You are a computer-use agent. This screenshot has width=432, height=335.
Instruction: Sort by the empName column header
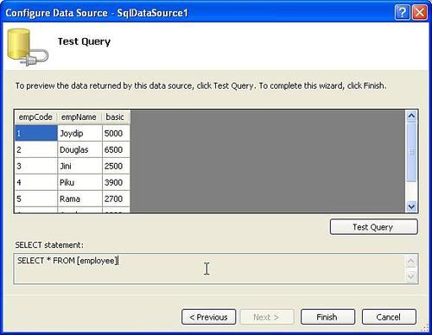coord(79,117)
